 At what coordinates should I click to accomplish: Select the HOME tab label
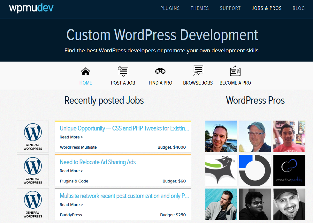(x=86, y=83)
